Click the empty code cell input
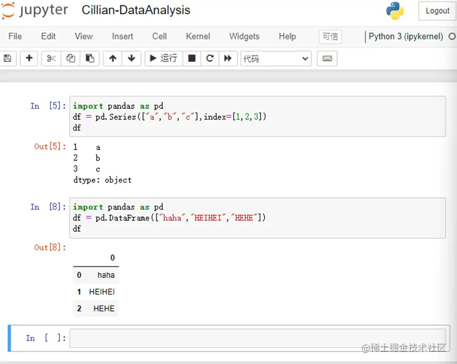This screenshot has height=364, width=457. [257, 338]
